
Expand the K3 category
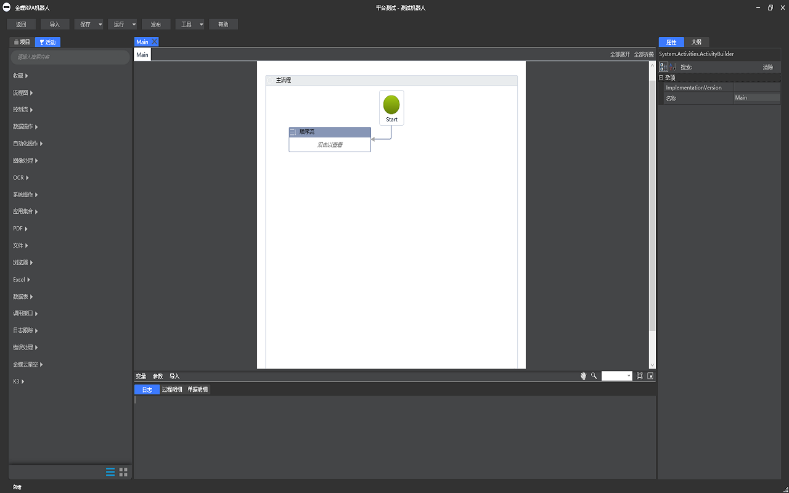(x=18, y=381)
